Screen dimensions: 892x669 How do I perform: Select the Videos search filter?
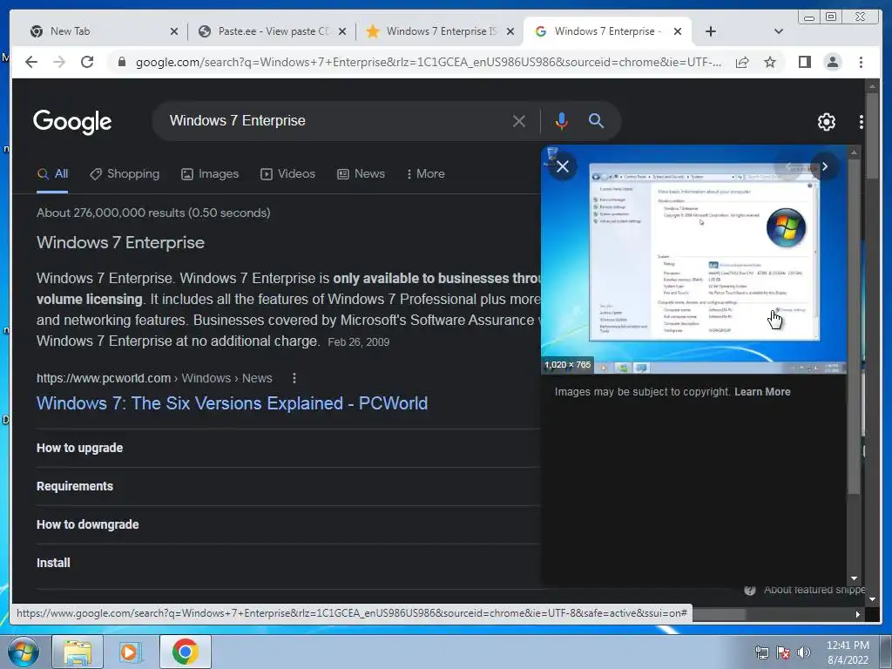287,174
